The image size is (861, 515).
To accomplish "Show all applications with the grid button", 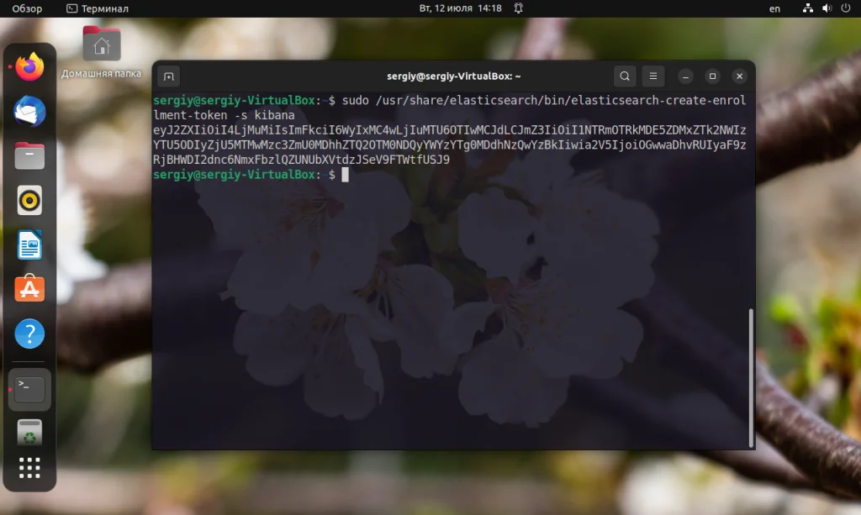I will 29,468.
